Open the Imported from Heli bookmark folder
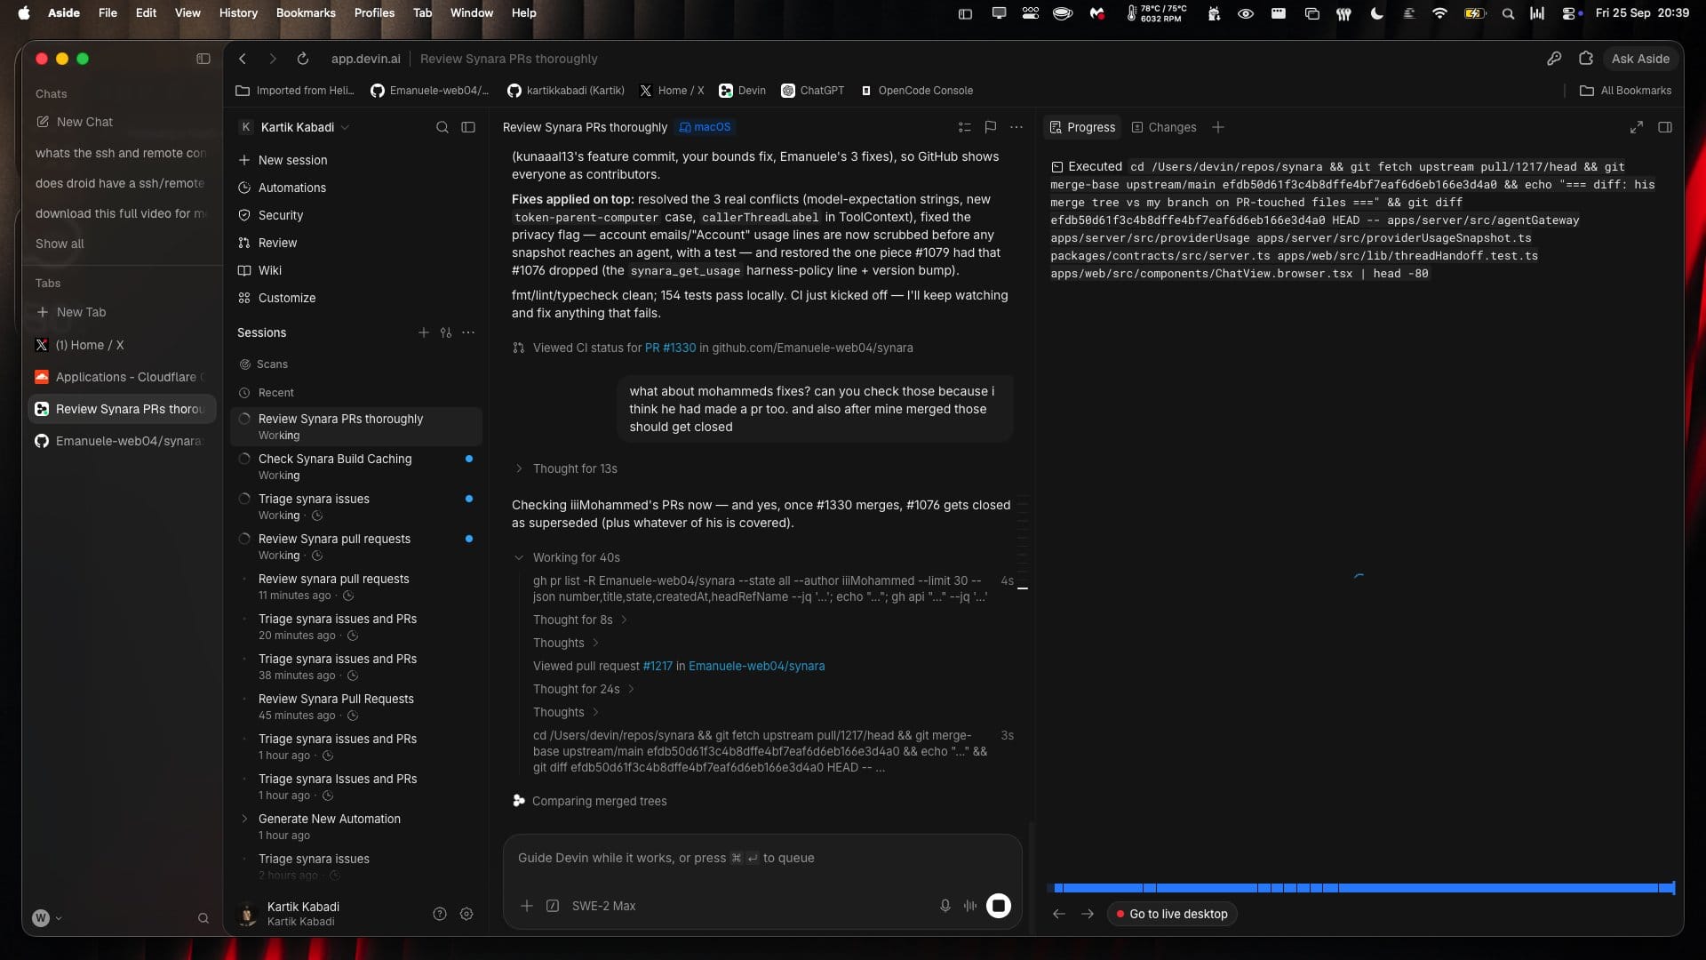The width and height of the screenshot is (1706, 960). 295,91
